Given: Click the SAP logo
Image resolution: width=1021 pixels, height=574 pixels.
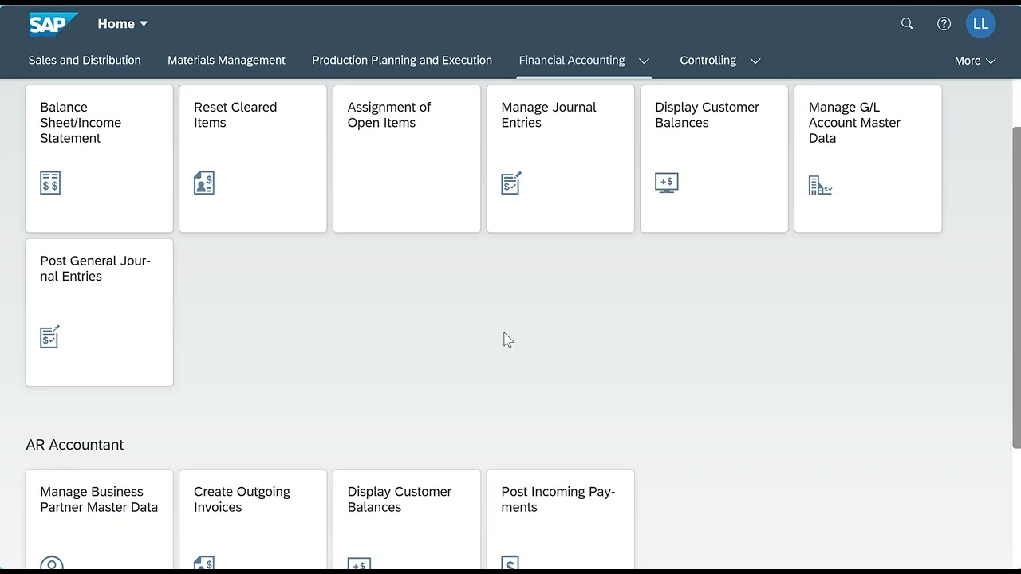Looking at the screenshot, I should tap(53, 24).
